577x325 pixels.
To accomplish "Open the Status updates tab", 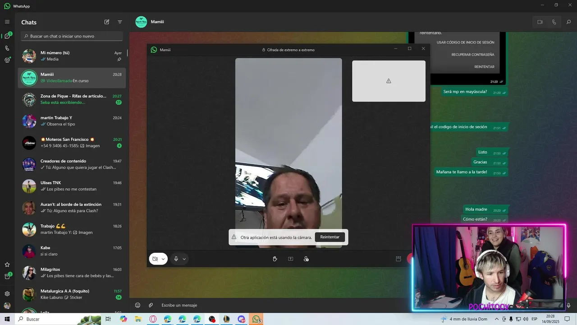I will pos(7,60).
